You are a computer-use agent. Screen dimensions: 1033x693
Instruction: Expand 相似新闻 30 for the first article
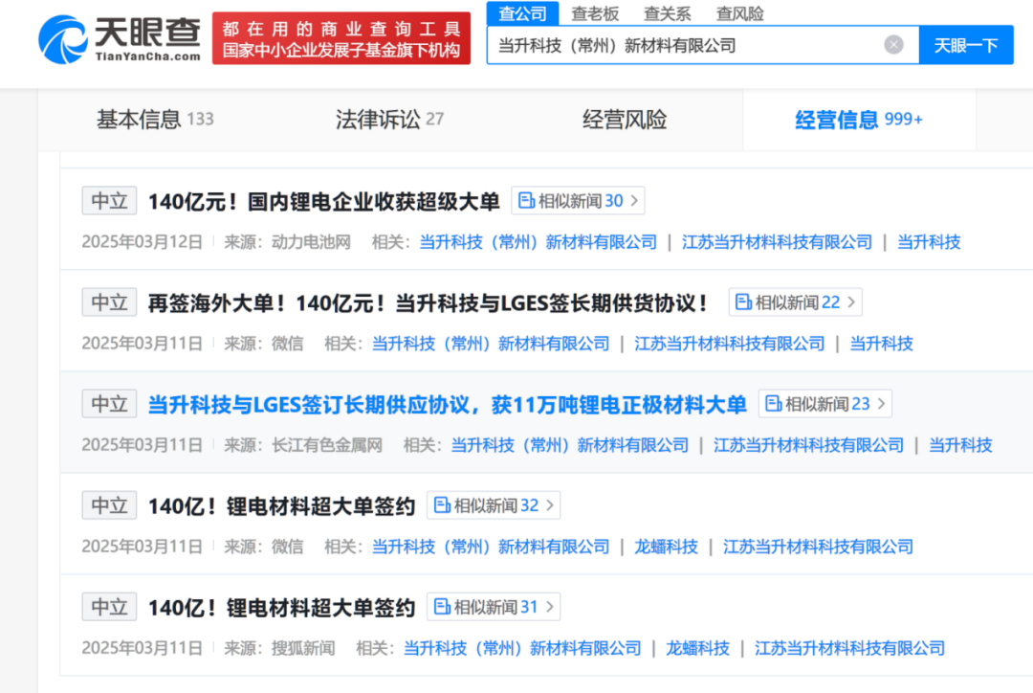pos(578,200)
